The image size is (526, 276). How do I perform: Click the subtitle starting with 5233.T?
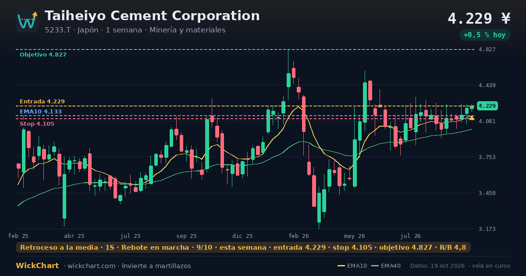(135, 30)
